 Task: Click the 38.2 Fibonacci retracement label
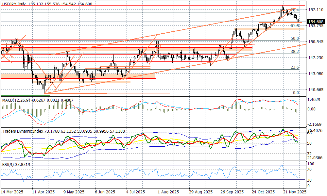[x=295, y=52]
